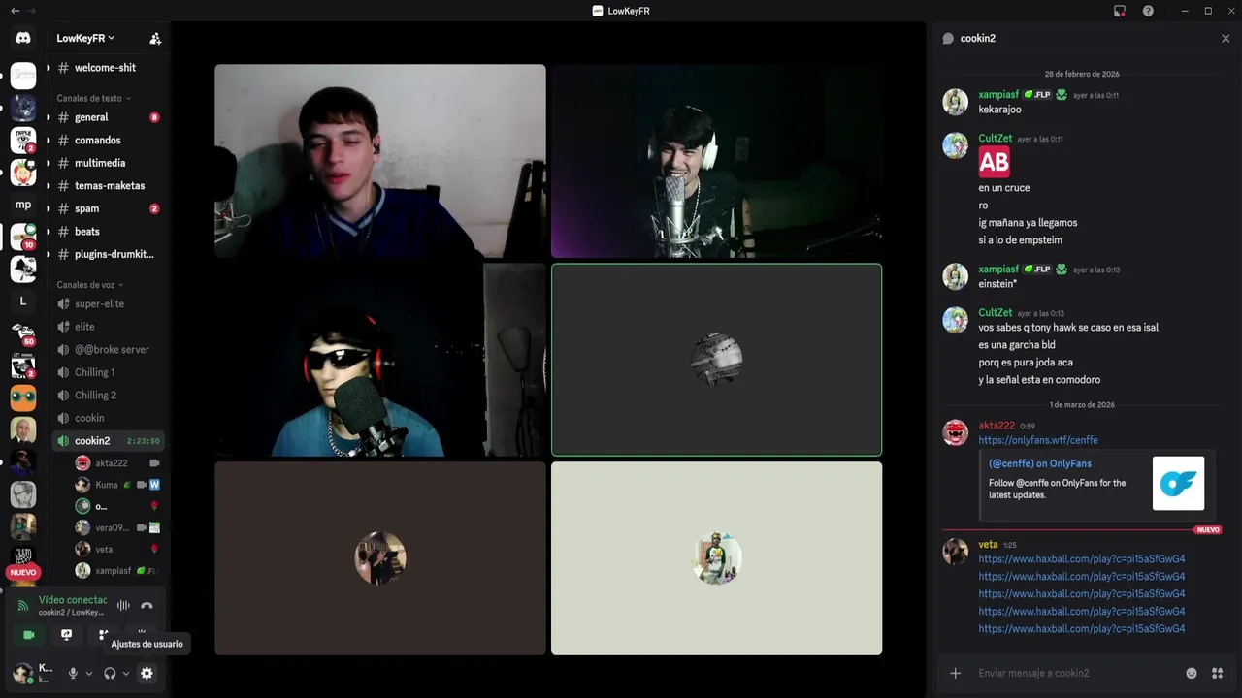This screenshot has height=698, width=1242.
Task: Disconnect from the voice call
Action: (x=147, y=606)
